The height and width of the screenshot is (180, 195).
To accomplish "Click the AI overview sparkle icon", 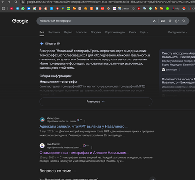I will pos(42,44).
